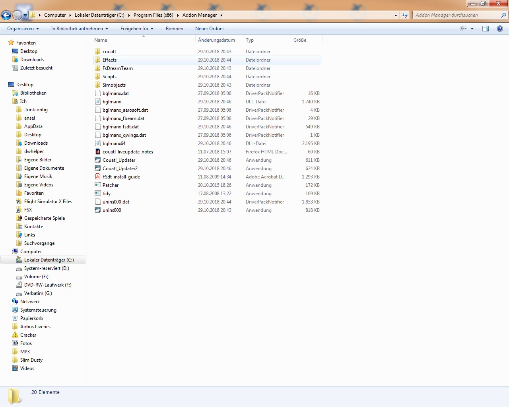Viewport: 509px width, 407px height.
Task: Open the Systemsteuerung control panel item
Action: [38, 310]
